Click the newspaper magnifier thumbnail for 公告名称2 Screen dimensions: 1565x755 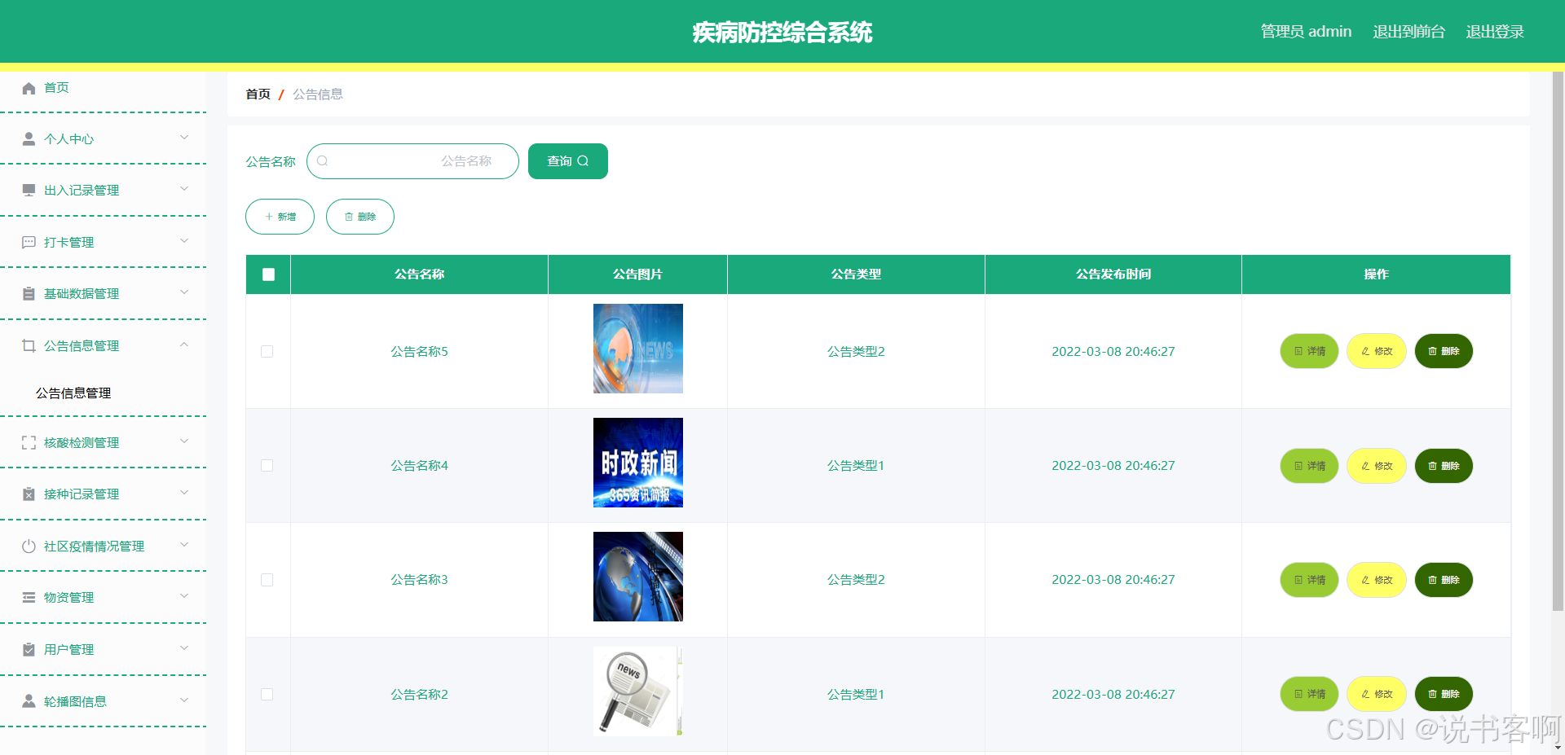638,691
